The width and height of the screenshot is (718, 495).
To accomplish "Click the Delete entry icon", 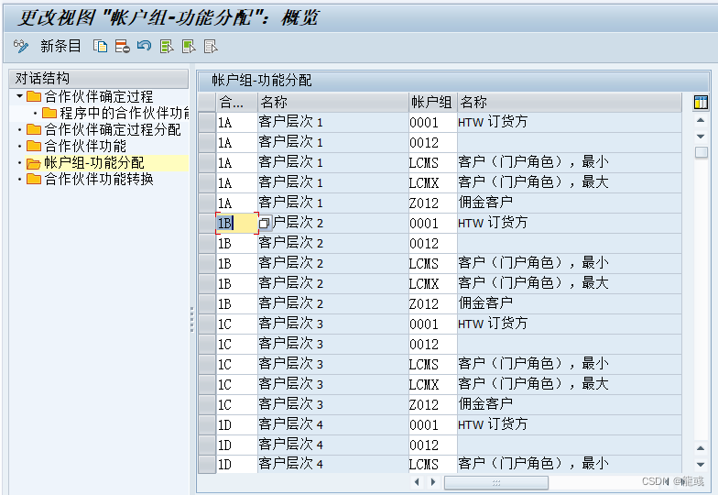I will pos(123,46).
